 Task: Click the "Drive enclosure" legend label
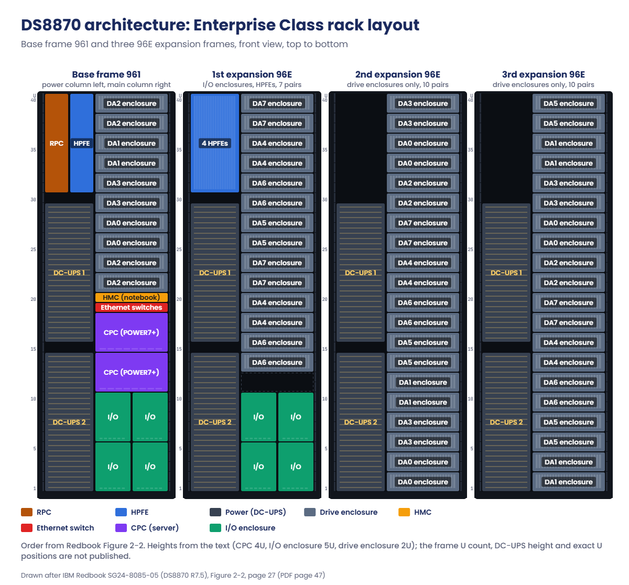coord(349,512)
